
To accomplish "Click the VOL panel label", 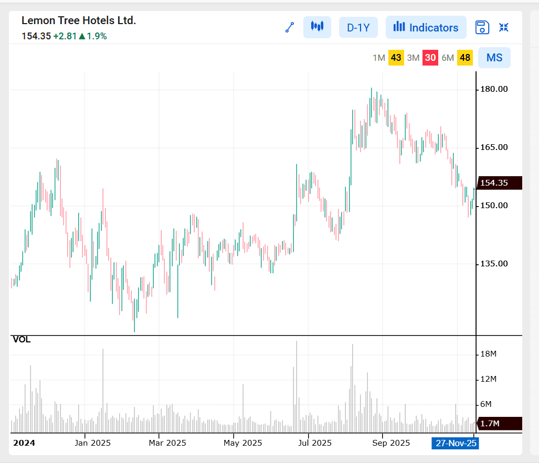I will (22, 340).
